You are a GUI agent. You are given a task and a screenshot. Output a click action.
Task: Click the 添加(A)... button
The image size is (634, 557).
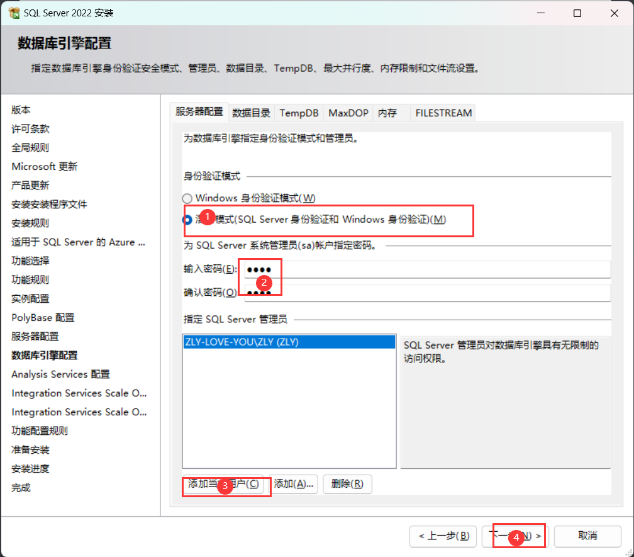click(293, 484)
